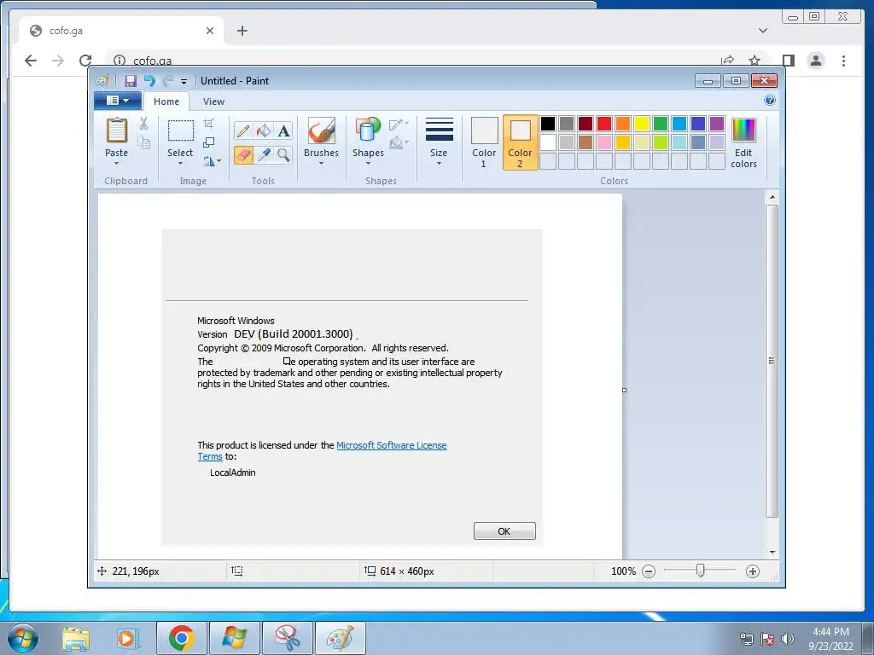This screenshot has width=874, height=655.
Task: Open the shape Fill dropdown
Action: point(399,142)
